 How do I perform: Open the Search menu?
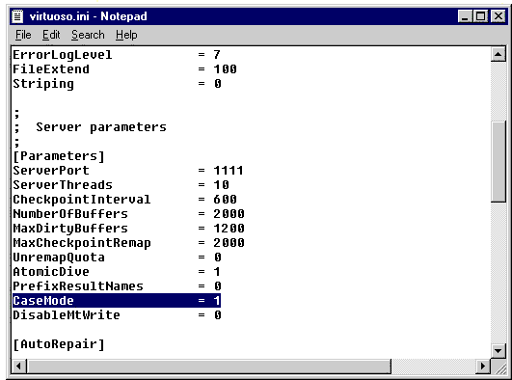88,35
